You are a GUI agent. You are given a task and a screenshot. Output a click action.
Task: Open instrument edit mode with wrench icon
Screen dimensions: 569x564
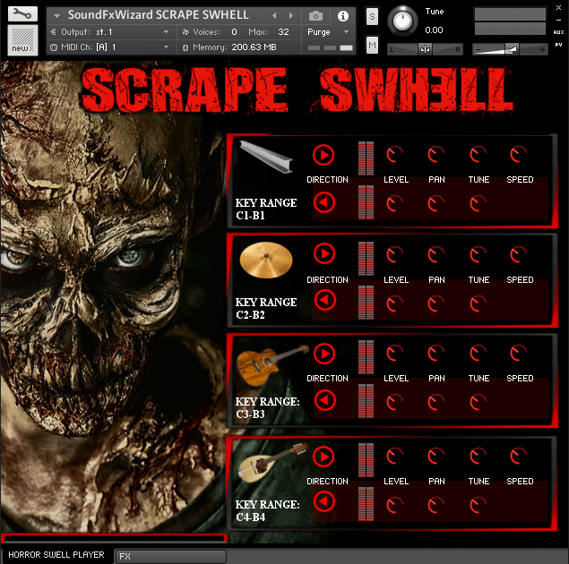pyautogui.click(x=22, y=14)
